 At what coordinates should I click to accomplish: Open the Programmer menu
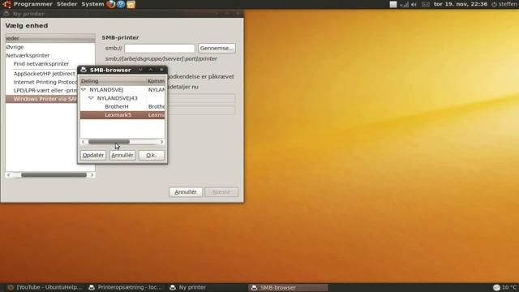[32, 4]
